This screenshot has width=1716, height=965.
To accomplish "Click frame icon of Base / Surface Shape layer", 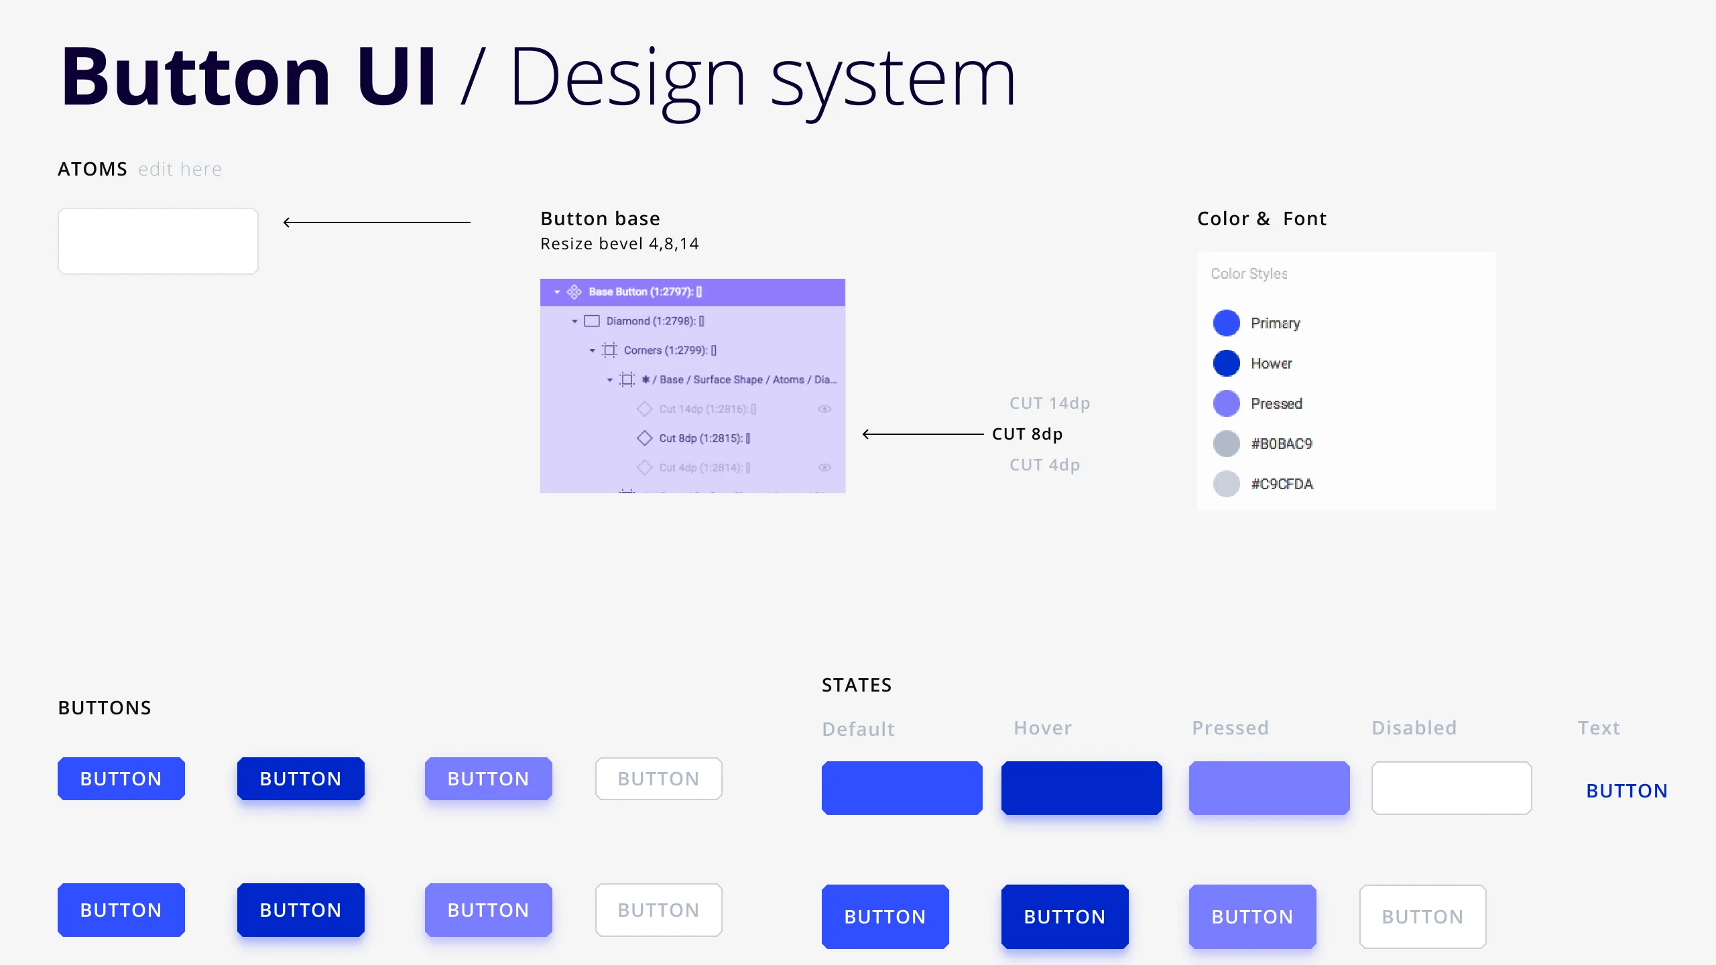I will click(x=627, y=380).
